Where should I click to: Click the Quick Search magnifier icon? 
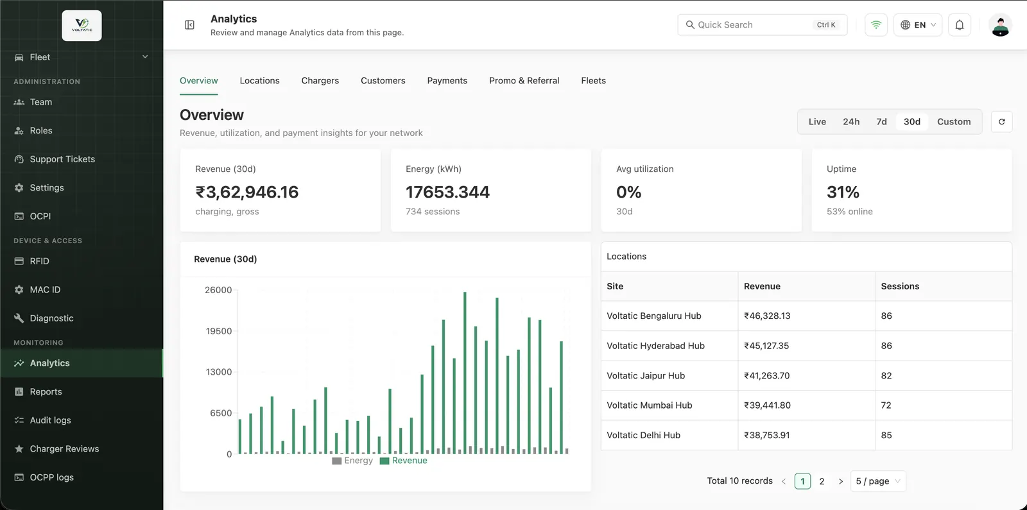[x=690, y=25]
